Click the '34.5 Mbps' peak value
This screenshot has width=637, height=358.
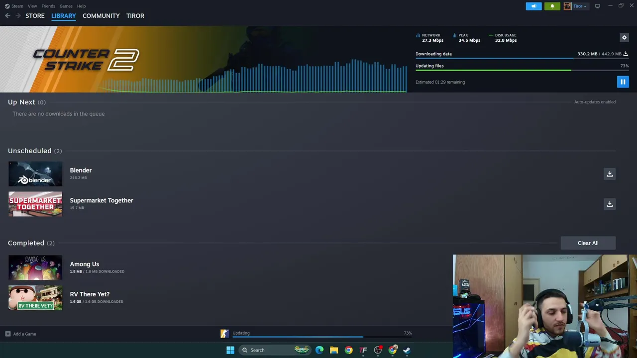[469, 40]
